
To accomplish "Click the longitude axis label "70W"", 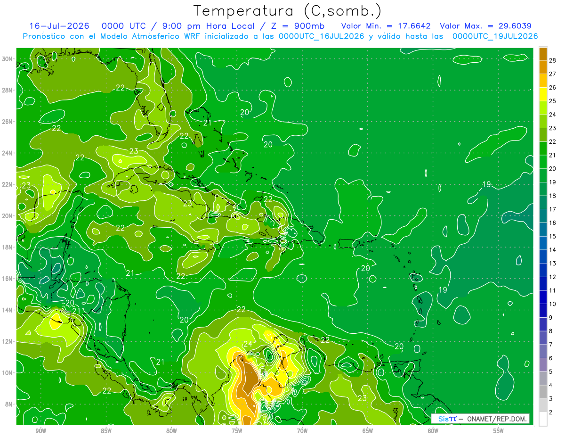I will pos(302,431).
